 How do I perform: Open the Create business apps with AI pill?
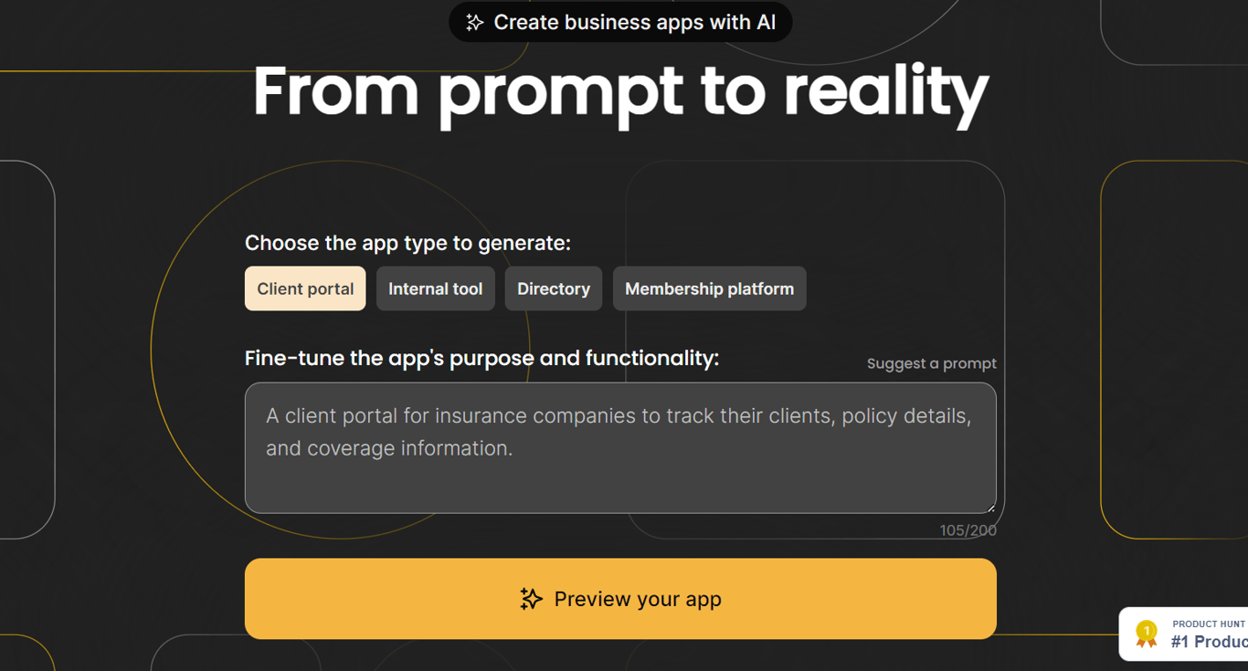coord(620,22)
